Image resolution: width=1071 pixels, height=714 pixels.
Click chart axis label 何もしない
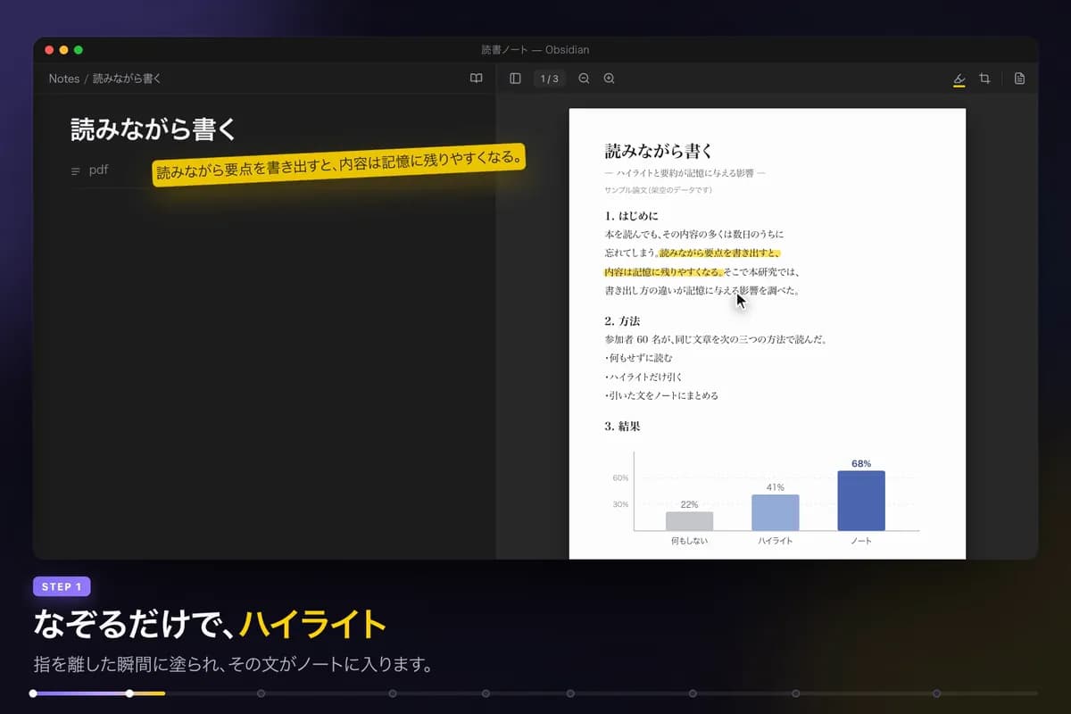(689, 541)
